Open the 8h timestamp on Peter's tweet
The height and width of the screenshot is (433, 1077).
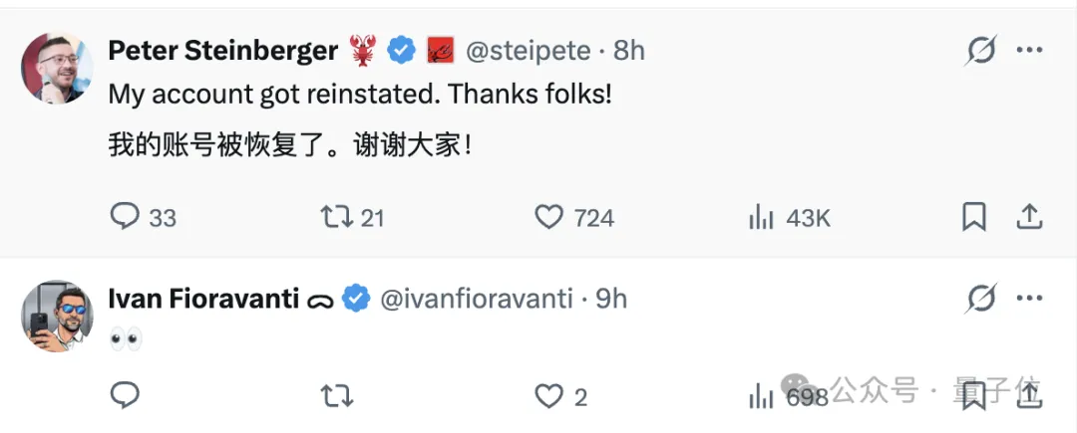629,51
